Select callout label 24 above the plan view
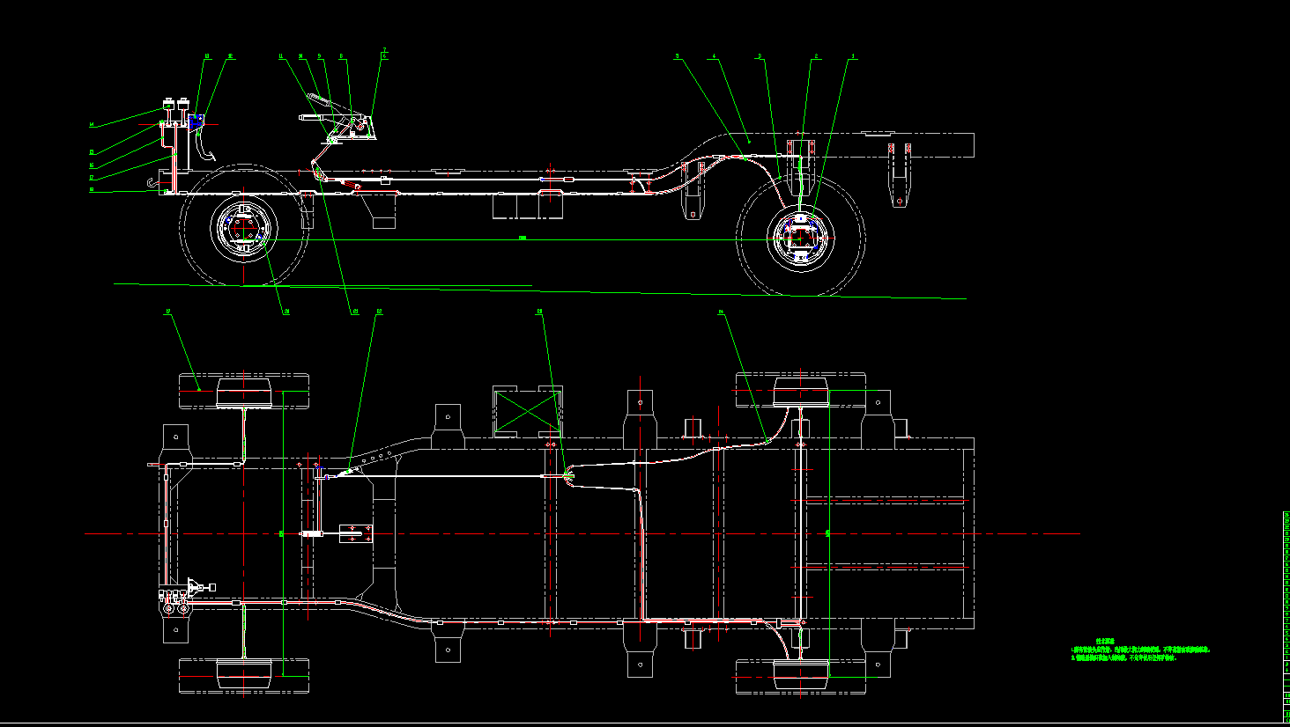 (721, 311)
